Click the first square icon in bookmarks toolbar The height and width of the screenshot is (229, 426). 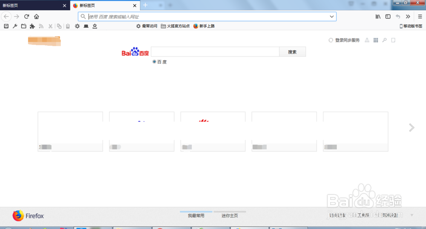pyautogui.click(x=6, y=26)
